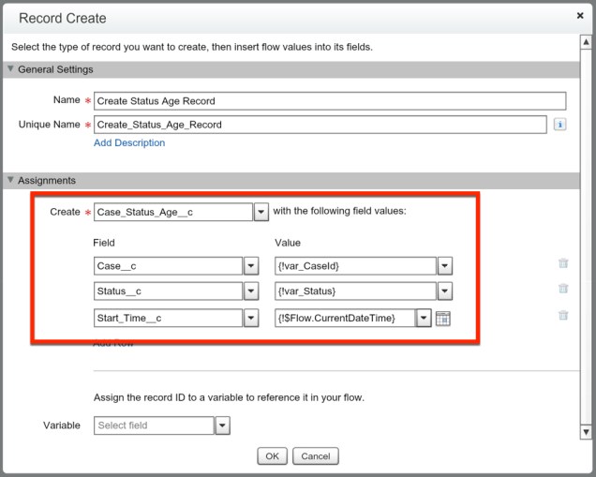Expand the Status__c field dropdown
596x477 pixels.
[x=251, y=291]
